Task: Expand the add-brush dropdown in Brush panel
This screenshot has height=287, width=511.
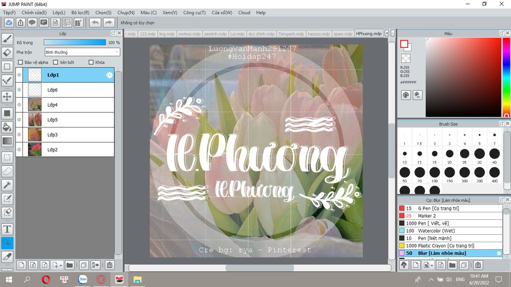Action: pos(432,266)
